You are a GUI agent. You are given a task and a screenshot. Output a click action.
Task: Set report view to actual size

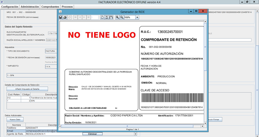[x=102, y=17]
